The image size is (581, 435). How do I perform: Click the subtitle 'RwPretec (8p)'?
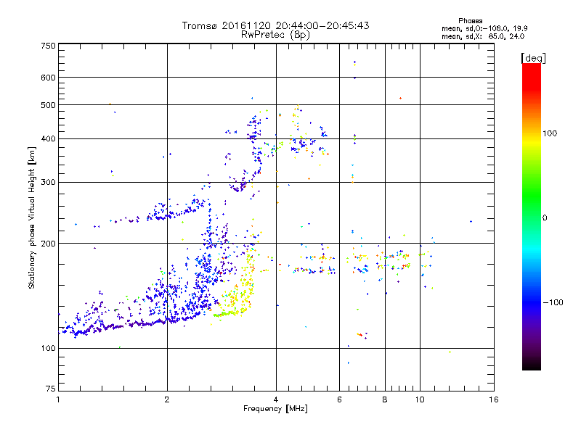pyautogui.click(x=275, y=35)
